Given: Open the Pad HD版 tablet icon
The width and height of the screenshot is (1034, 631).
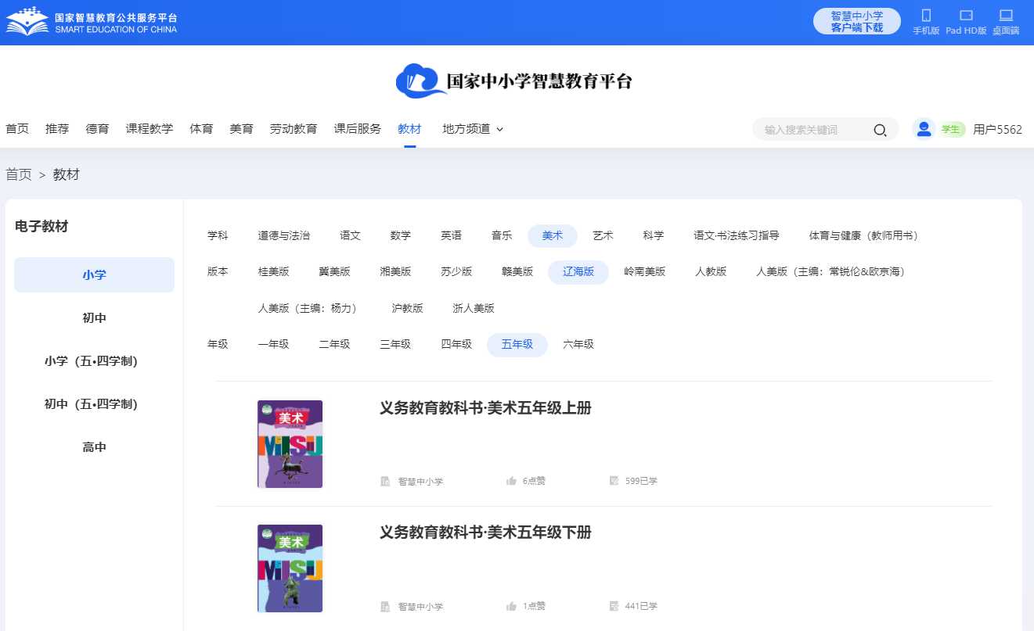Looking at the screenshot, I should point(966,16).
